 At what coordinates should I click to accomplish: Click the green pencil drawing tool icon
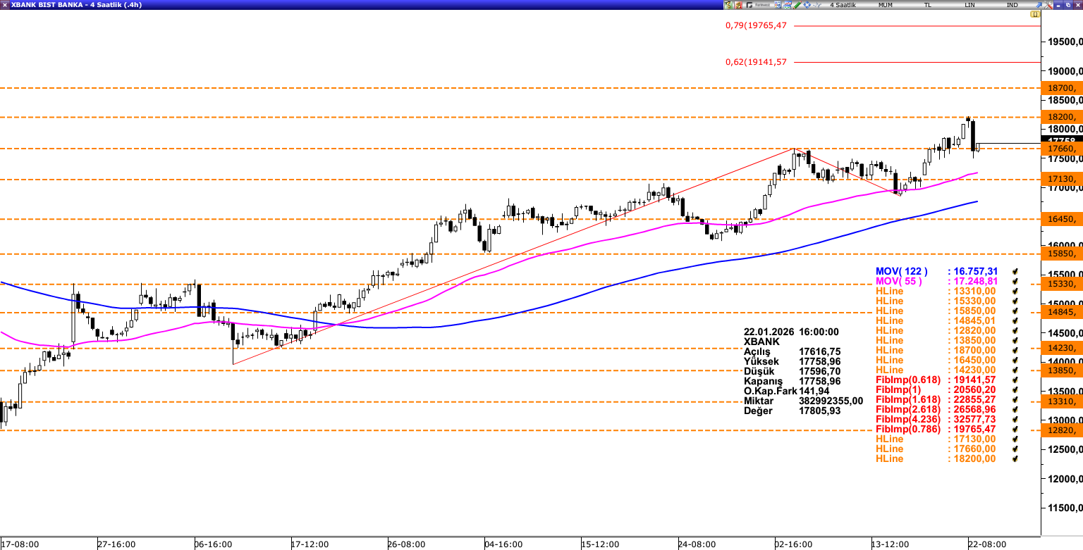[797, 5]
